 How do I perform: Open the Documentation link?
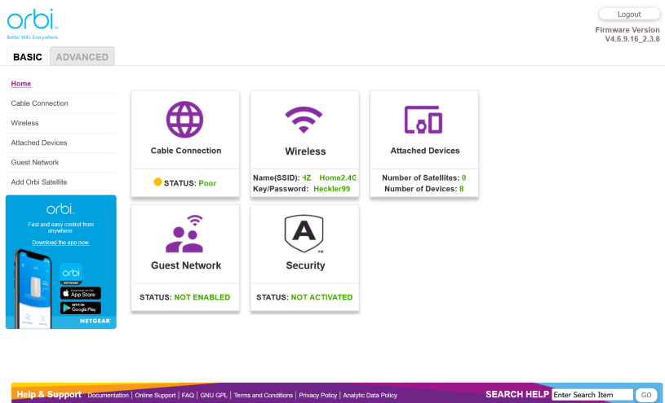[109, 395]
